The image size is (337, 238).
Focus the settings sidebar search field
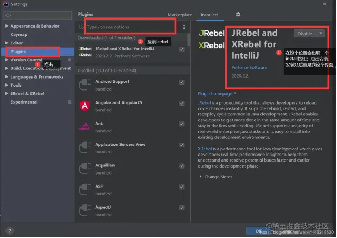click(x=37, y=16)
